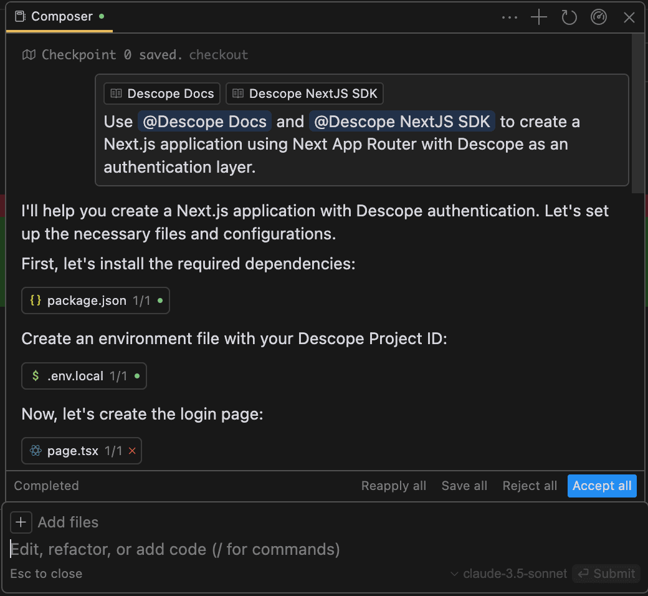Select the Descope Docs context pill
The image size is (648, 596).
[161, 93]
